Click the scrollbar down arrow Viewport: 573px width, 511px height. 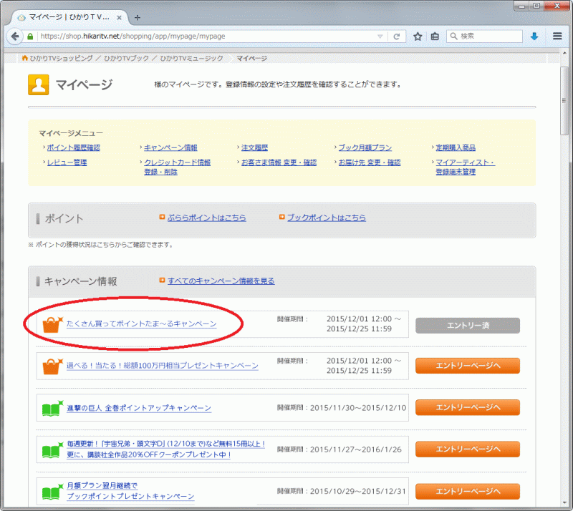pyautogui.click(x=564, y=503)
